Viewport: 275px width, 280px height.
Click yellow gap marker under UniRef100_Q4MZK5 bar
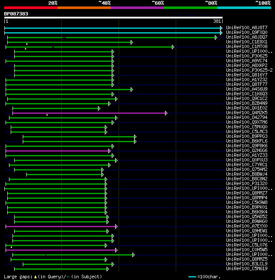[x=47, y=115]
